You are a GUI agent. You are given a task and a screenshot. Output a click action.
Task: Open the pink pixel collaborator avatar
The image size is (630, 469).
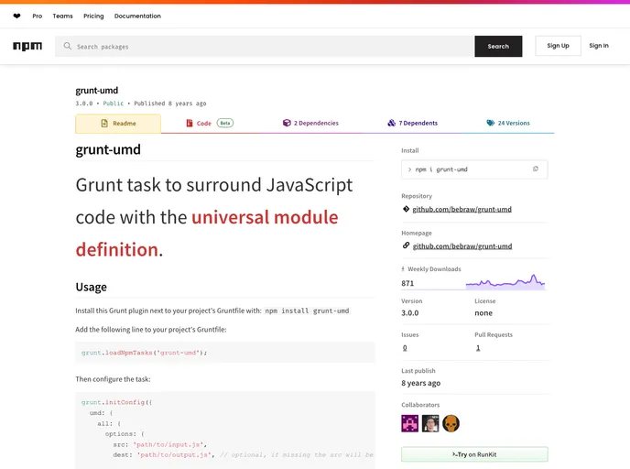point(410,423)
